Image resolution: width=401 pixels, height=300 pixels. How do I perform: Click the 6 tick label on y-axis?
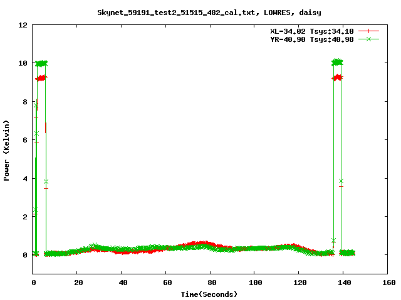25,140
